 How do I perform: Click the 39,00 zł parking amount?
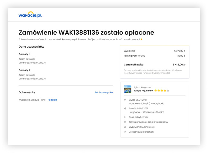point(181,56)
